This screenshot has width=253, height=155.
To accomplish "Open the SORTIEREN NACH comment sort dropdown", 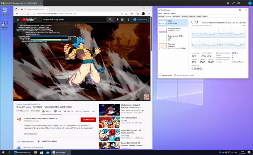I will click(47, 141).
